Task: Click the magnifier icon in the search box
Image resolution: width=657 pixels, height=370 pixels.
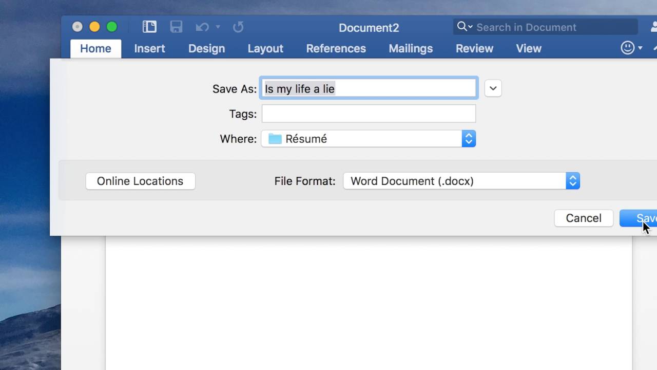Action: [462, 27]
